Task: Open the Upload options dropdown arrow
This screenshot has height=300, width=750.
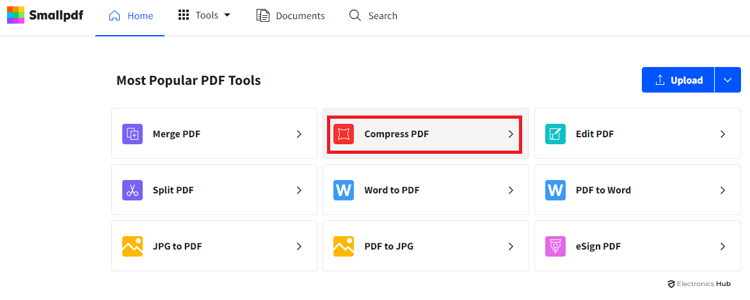Action: coord(728,80)
